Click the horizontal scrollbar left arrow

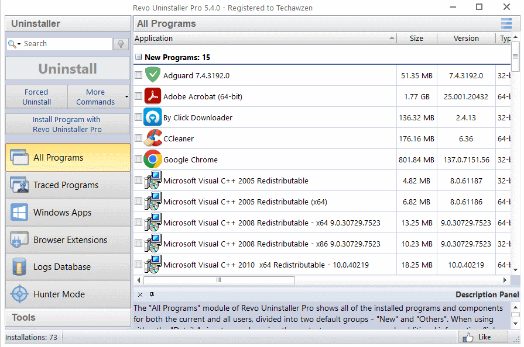tap(139, 280)
